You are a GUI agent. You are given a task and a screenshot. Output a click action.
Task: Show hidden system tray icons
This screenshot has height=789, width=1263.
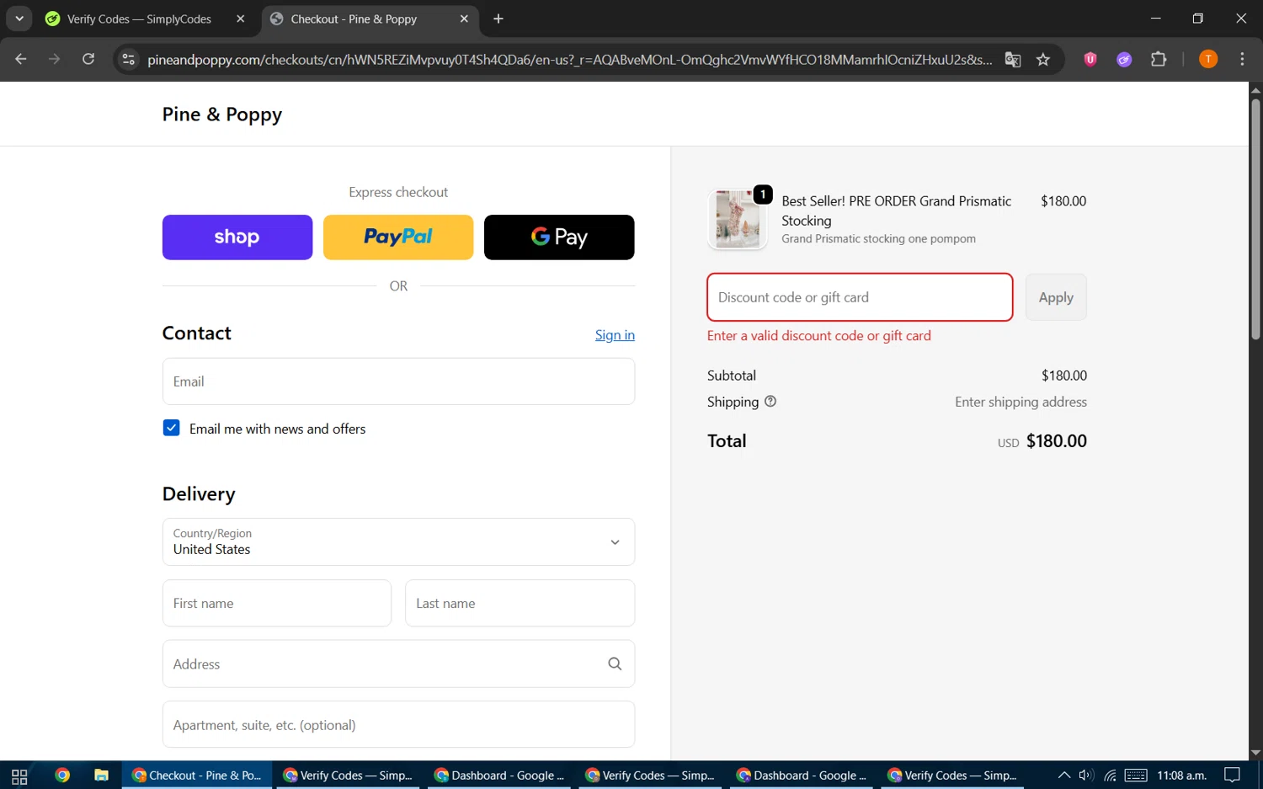pyautogui.click(x=1064, y=776)
